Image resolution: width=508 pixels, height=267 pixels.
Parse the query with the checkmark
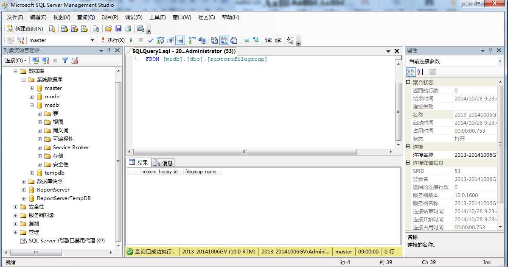pos(151,40)
